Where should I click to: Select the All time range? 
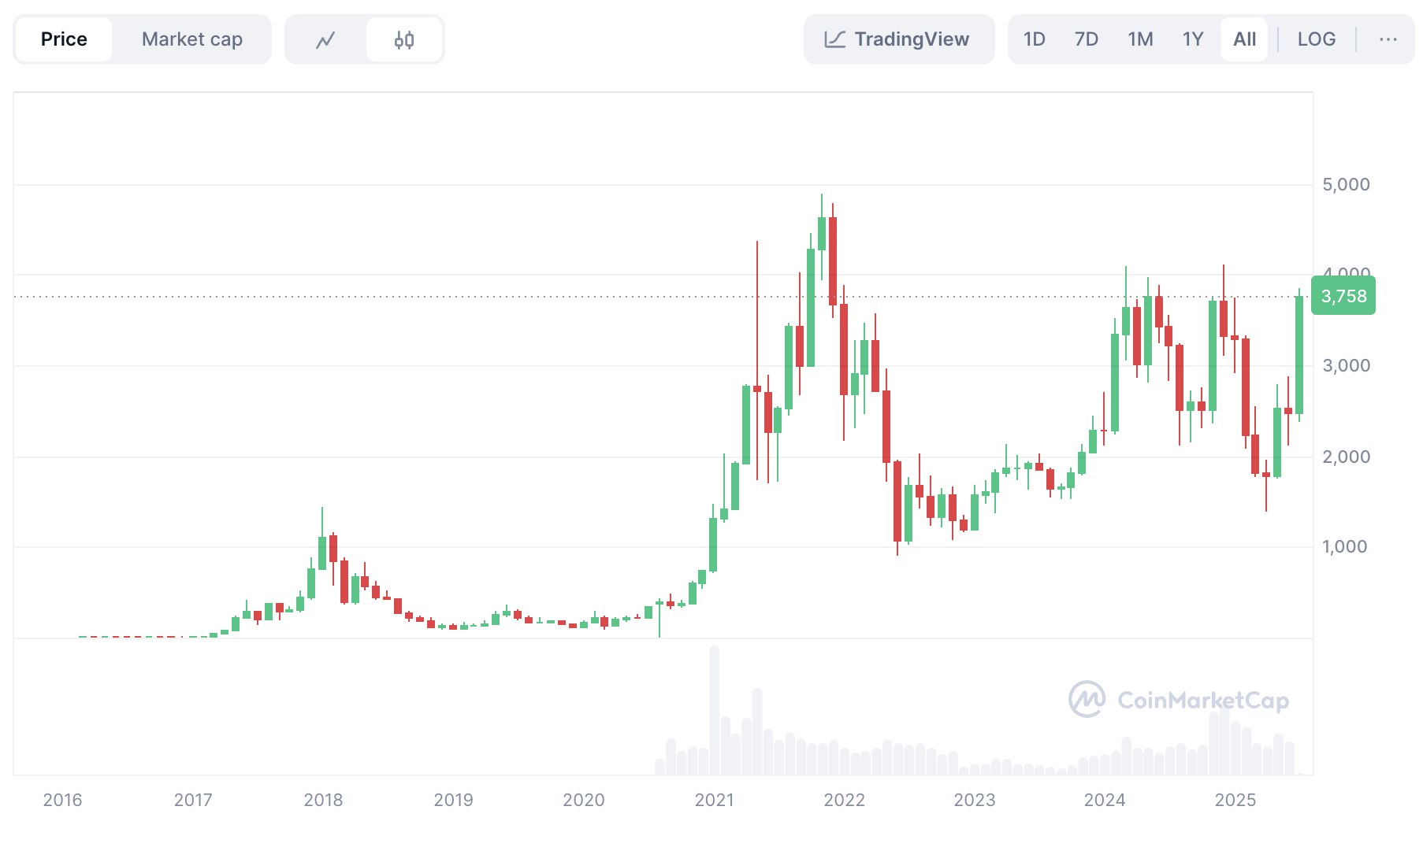pyautogui.click(x=1244, y=39)
